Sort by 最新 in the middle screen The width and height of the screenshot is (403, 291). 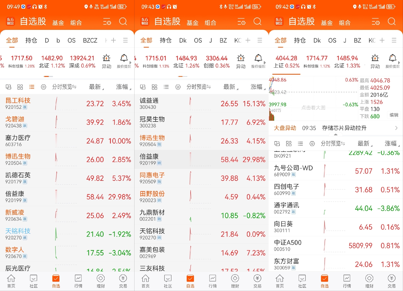point(231,87)
